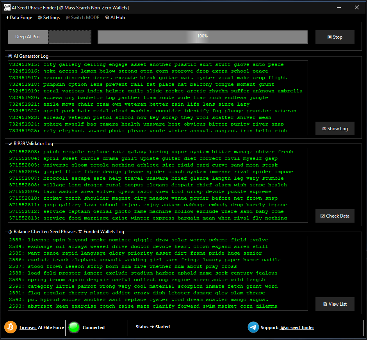Expand the BIP39 Validator Log panel
Viewport: 367px width, 340px height.
33,143
